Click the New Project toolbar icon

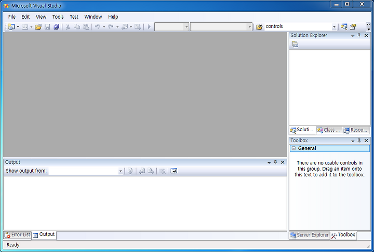(x=11, y=26)
